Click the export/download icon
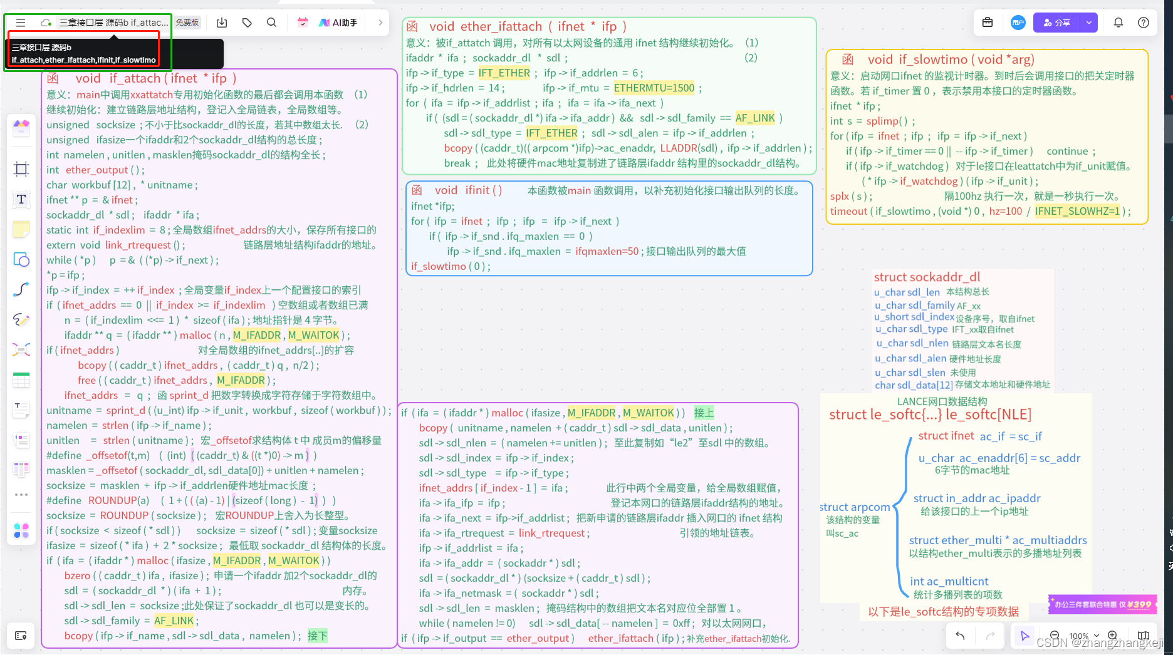Image resolution: width=1173 pixels, height=655 pixels. [x=222, y=23]
